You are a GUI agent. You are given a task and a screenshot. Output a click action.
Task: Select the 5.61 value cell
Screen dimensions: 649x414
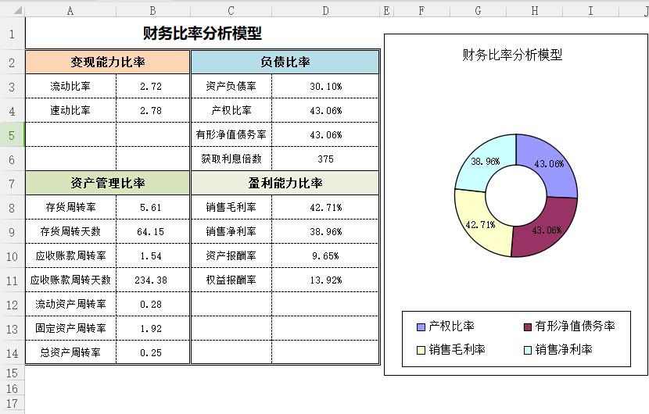click(152, 207)
